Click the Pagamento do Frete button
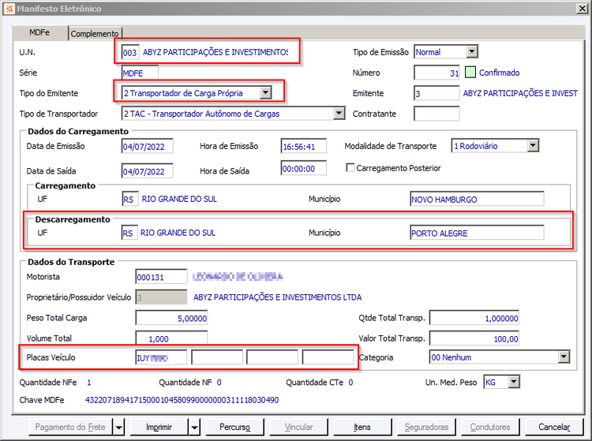The height and width of the screenshot is (441, 592). pos(70,427)
